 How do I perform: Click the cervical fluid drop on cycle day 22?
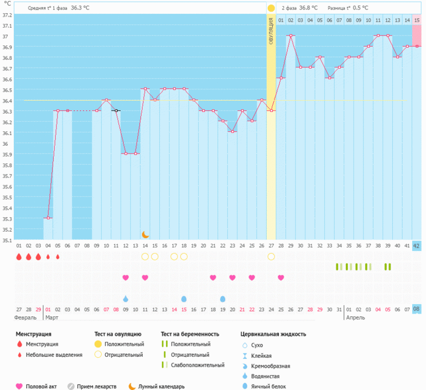[222, 299]
